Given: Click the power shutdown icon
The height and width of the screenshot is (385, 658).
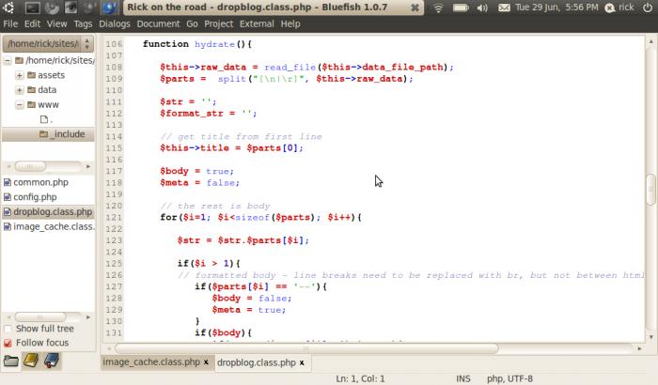Looking at the screenshot, I should pos(648,8).
